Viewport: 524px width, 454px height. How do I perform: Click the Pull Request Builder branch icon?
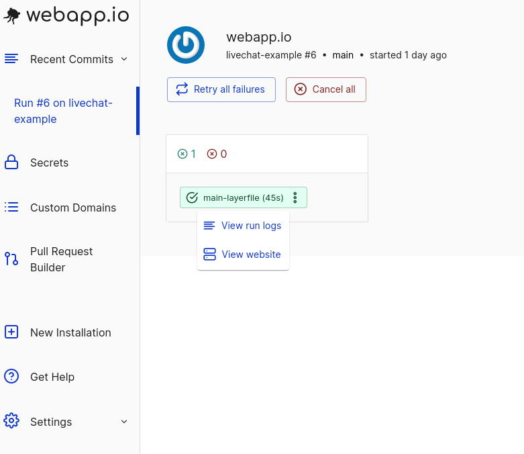pyautogui.click(x=11, y=259)
